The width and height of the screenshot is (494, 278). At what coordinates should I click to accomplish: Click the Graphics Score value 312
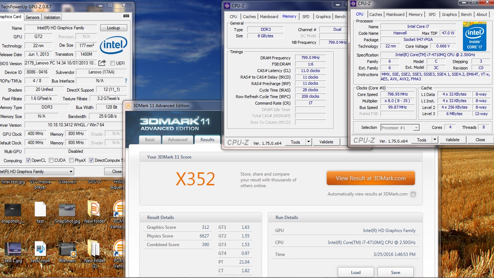pos(205,227)
